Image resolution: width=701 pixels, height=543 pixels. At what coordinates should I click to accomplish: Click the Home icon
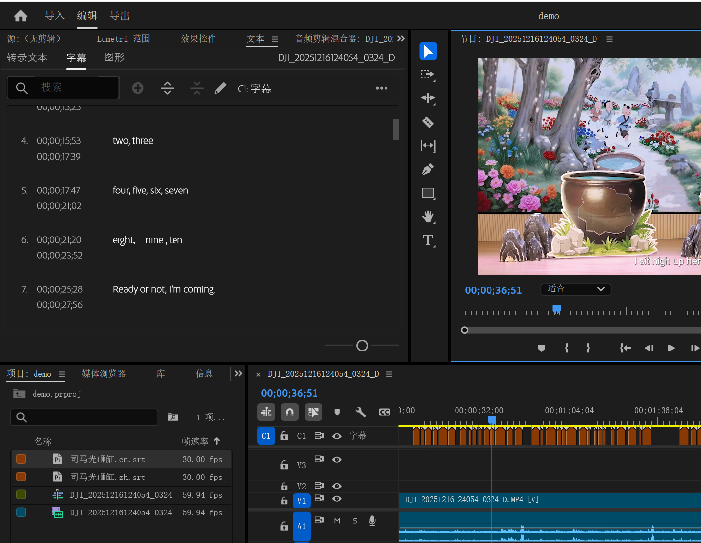[21, 16]
